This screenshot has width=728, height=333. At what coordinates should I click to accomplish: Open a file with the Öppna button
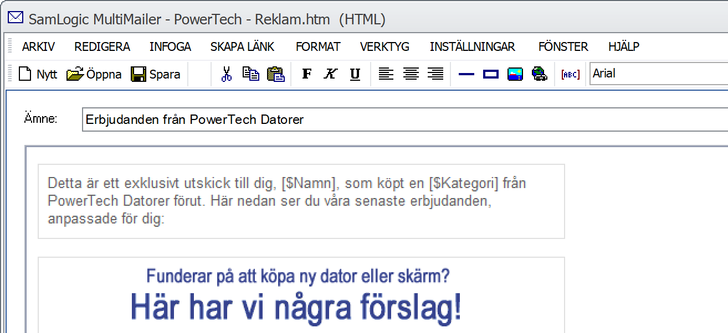click(94, 74)
